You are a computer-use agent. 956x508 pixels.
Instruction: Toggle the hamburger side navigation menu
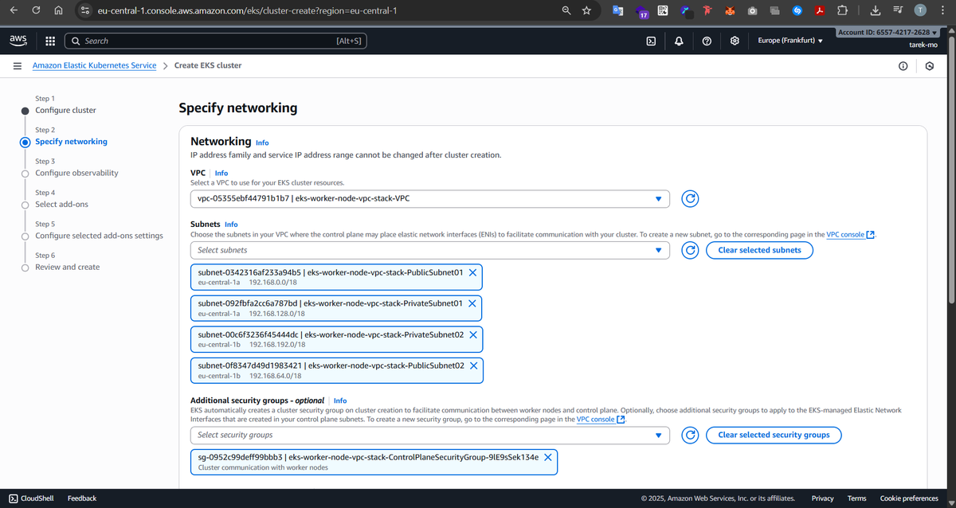[x=17, y=66]
